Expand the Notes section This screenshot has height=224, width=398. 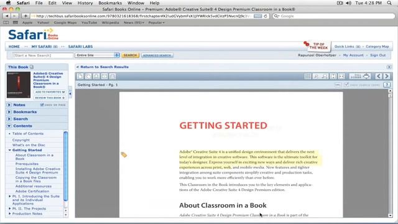(9, 105)
